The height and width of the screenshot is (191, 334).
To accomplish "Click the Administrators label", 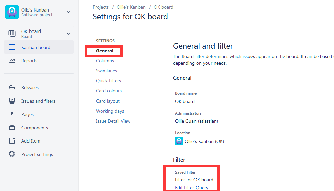I will (188, 113).
